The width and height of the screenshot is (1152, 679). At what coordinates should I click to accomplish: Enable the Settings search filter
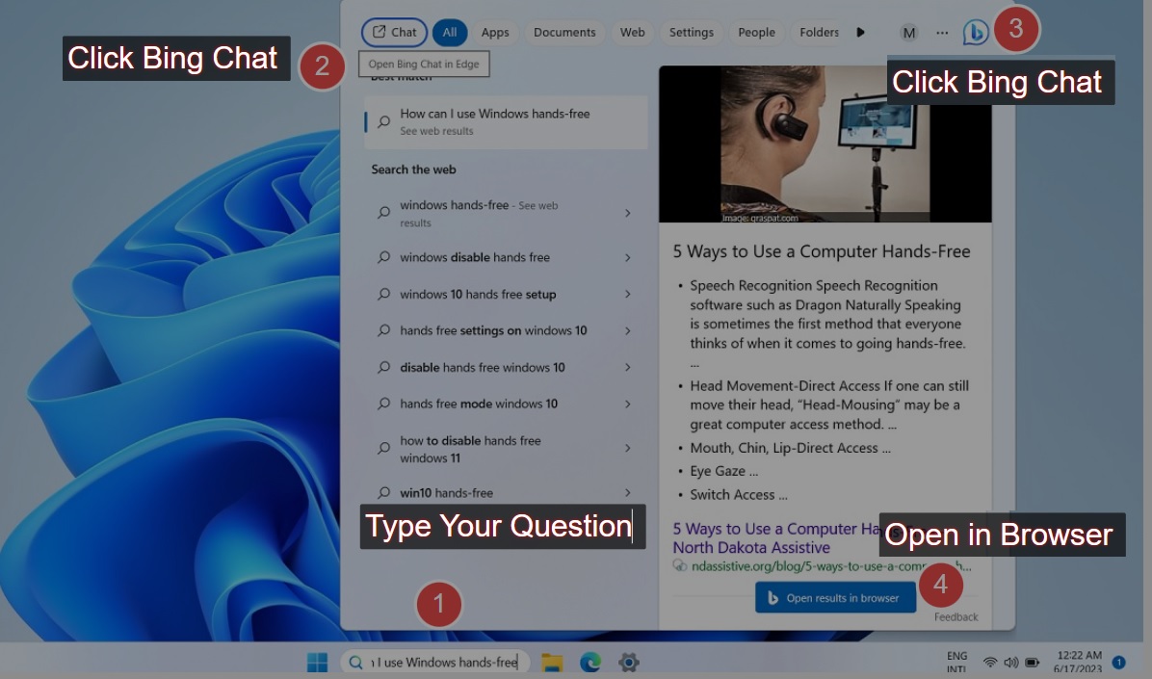point(692,32)
